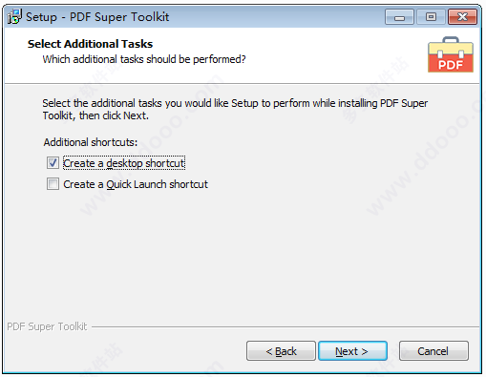Click the 'Setup - PDF Super Toolkit' title text
Viewport: 486px width, 377px height.
(x=97, y=17)
